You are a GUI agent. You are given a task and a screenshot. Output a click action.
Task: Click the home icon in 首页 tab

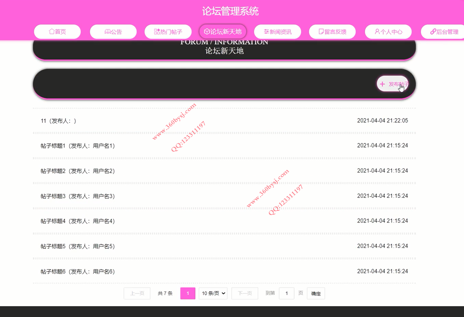(51, 32)
